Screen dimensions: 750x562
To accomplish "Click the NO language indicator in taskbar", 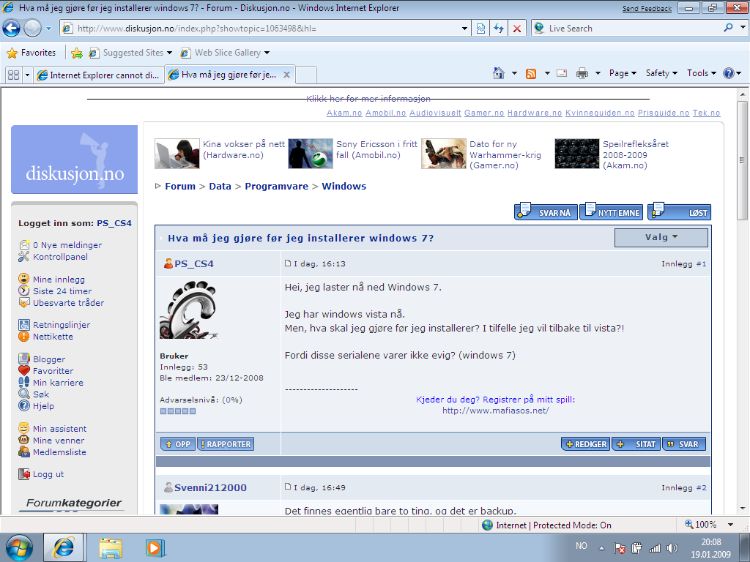I will [x=581, y=546].
